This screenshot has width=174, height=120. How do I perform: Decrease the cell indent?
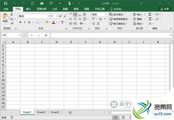pos(71,24)
